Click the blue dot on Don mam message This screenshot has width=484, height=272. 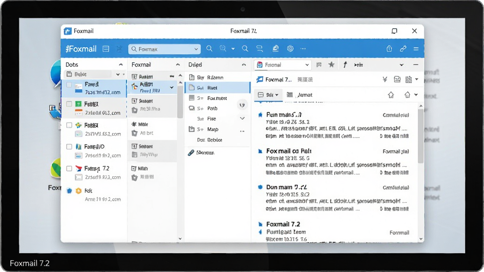tap(260, 187)
